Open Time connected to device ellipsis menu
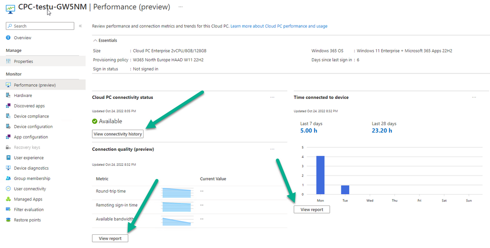Screen dimensions: 490x248 474,97
